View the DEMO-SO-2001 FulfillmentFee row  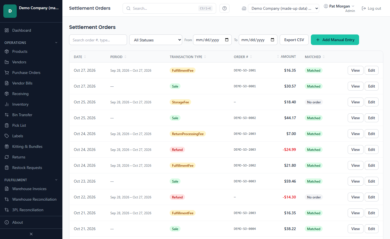[x=355, y=70]
